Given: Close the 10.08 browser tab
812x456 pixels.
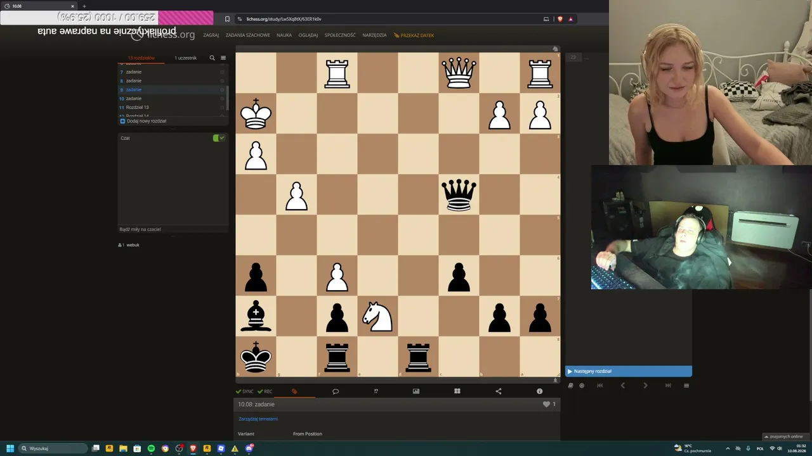Looking at the screenshot, I should (x=72, y=6).
